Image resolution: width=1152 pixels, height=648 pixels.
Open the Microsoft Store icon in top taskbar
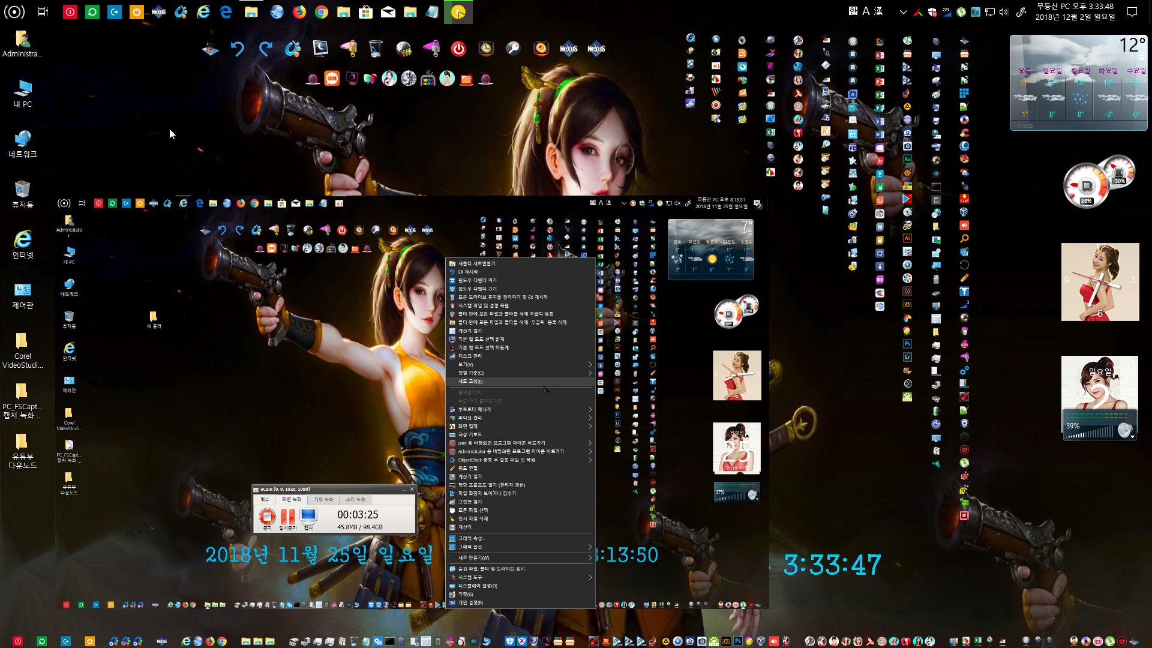(365, 12)
